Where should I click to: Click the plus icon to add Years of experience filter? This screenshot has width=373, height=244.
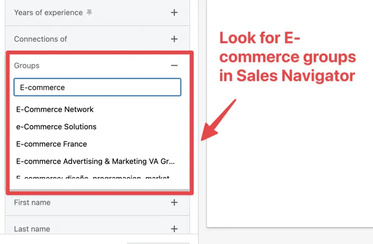[174, 12]
